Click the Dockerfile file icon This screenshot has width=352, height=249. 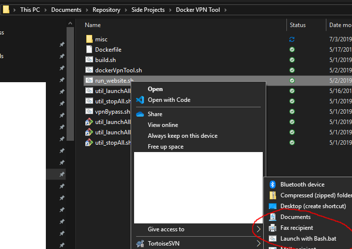coord(89,49)
